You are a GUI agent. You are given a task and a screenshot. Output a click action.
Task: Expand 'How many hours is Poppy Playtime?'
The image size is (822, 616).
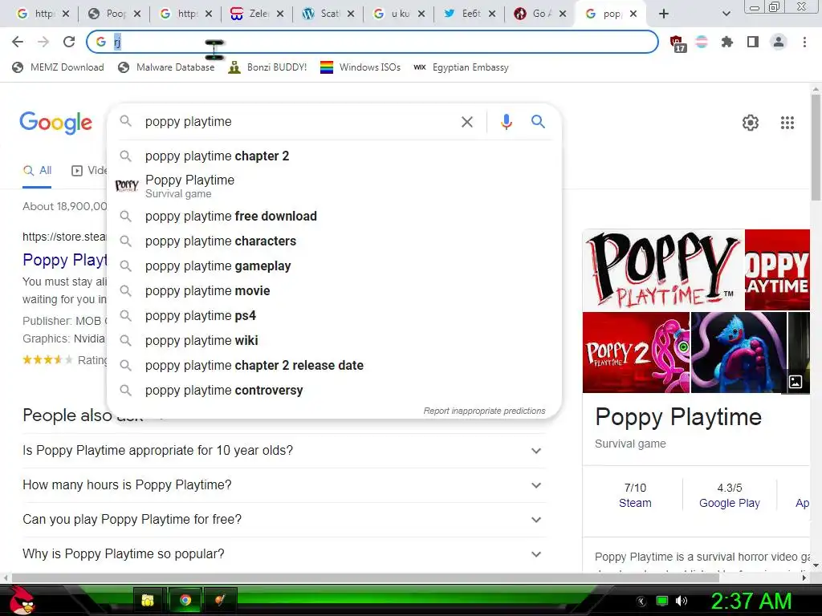tap(283, 485)
